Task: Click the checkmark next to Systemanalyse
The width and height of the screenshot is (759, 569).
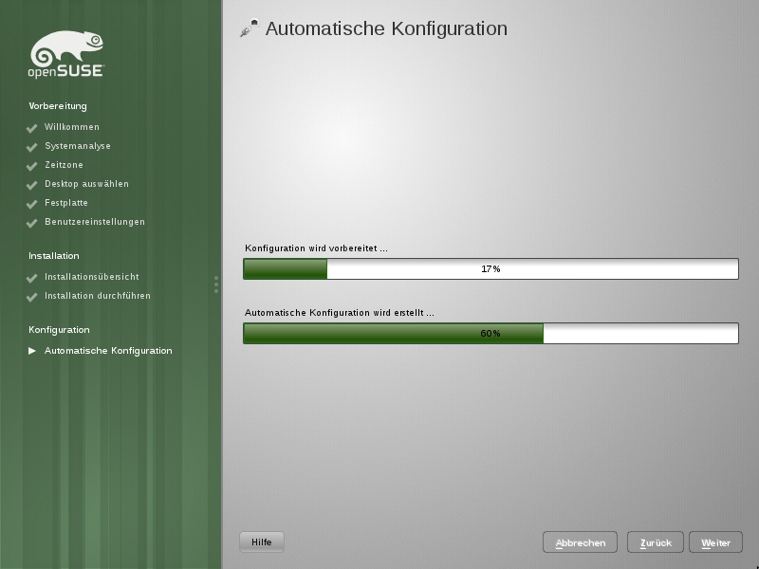Action: (x=32, y=147)
